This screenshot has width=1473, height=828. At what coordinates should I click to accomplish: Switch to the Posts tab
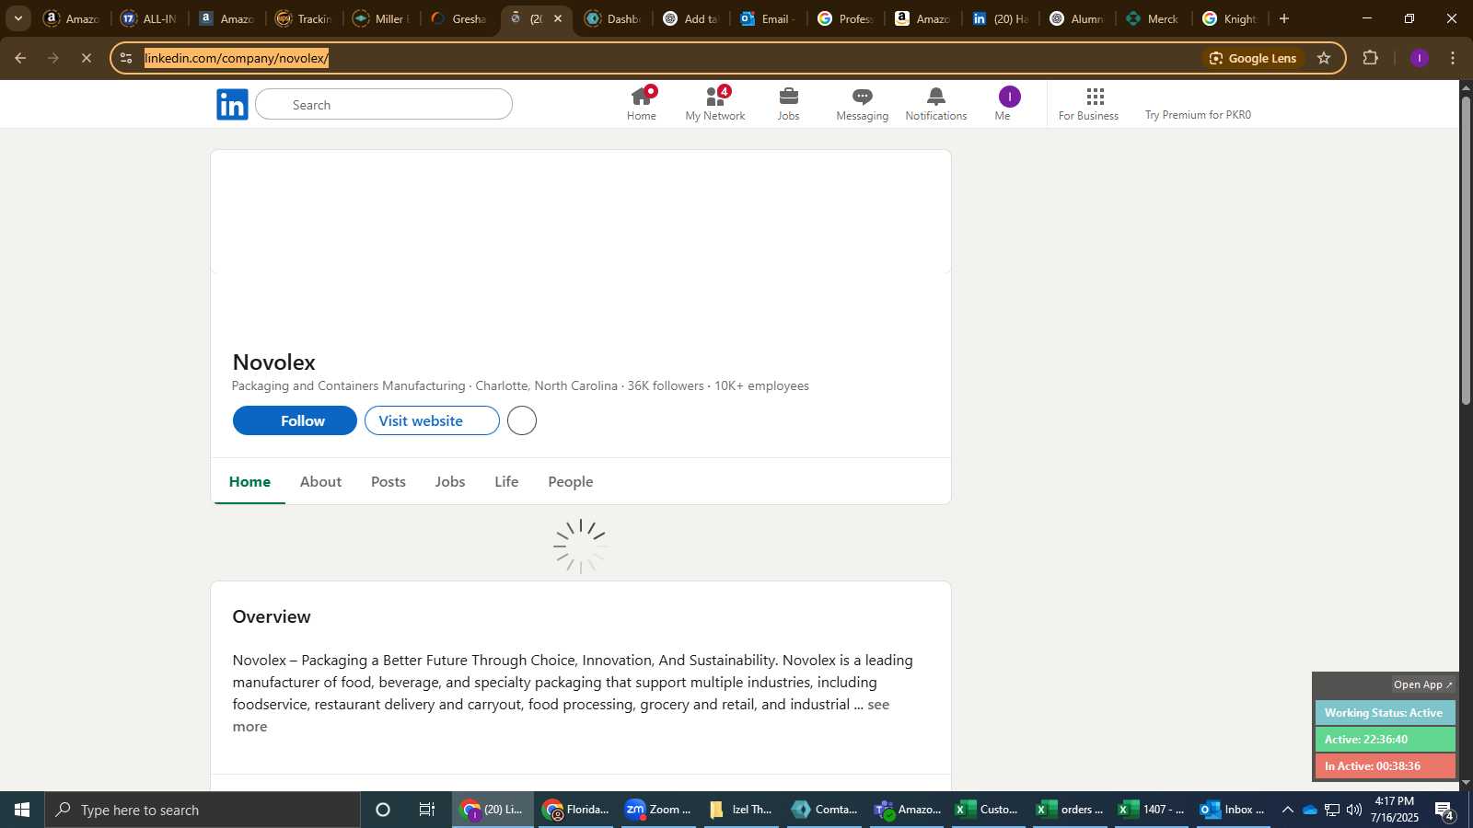389,481
